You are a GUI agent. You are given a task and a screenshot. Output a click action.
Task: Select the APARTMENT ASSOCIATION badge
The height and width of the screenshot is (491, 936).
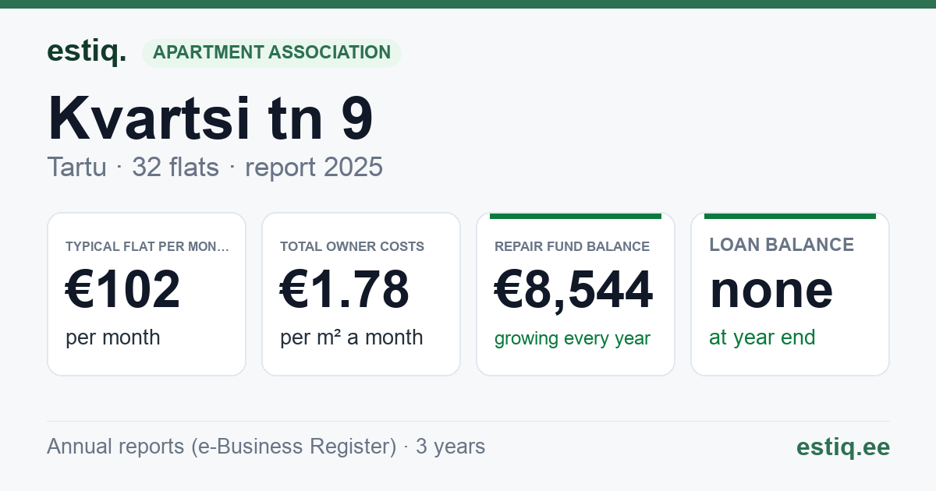(x=271, y=53)
